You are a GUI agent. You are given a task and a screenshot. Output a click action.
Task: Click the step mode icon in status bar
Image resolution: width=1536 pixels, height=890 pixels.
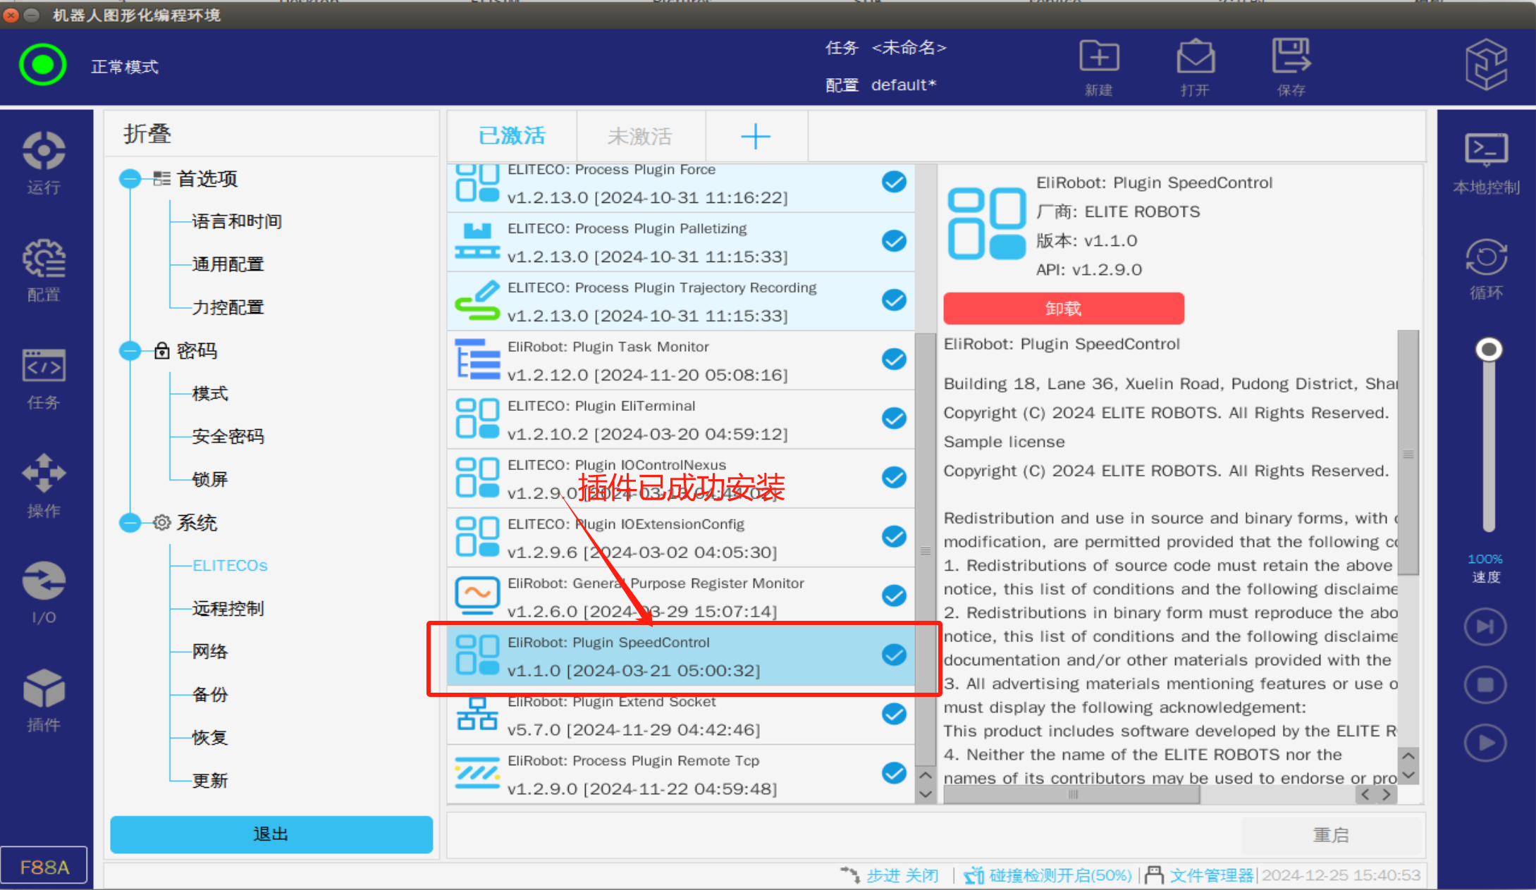tap(849, 875)
